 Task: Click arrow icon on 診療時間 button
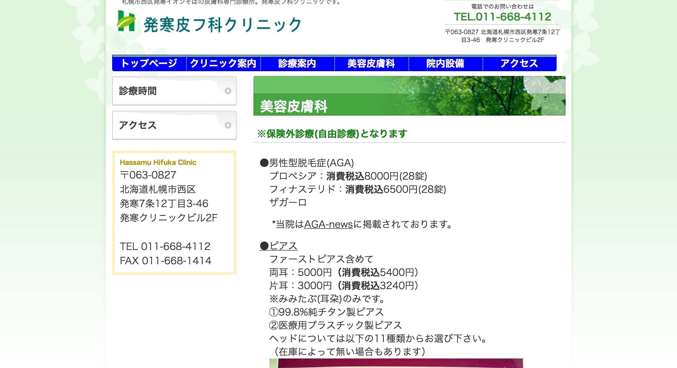click(x=228, y=91)
